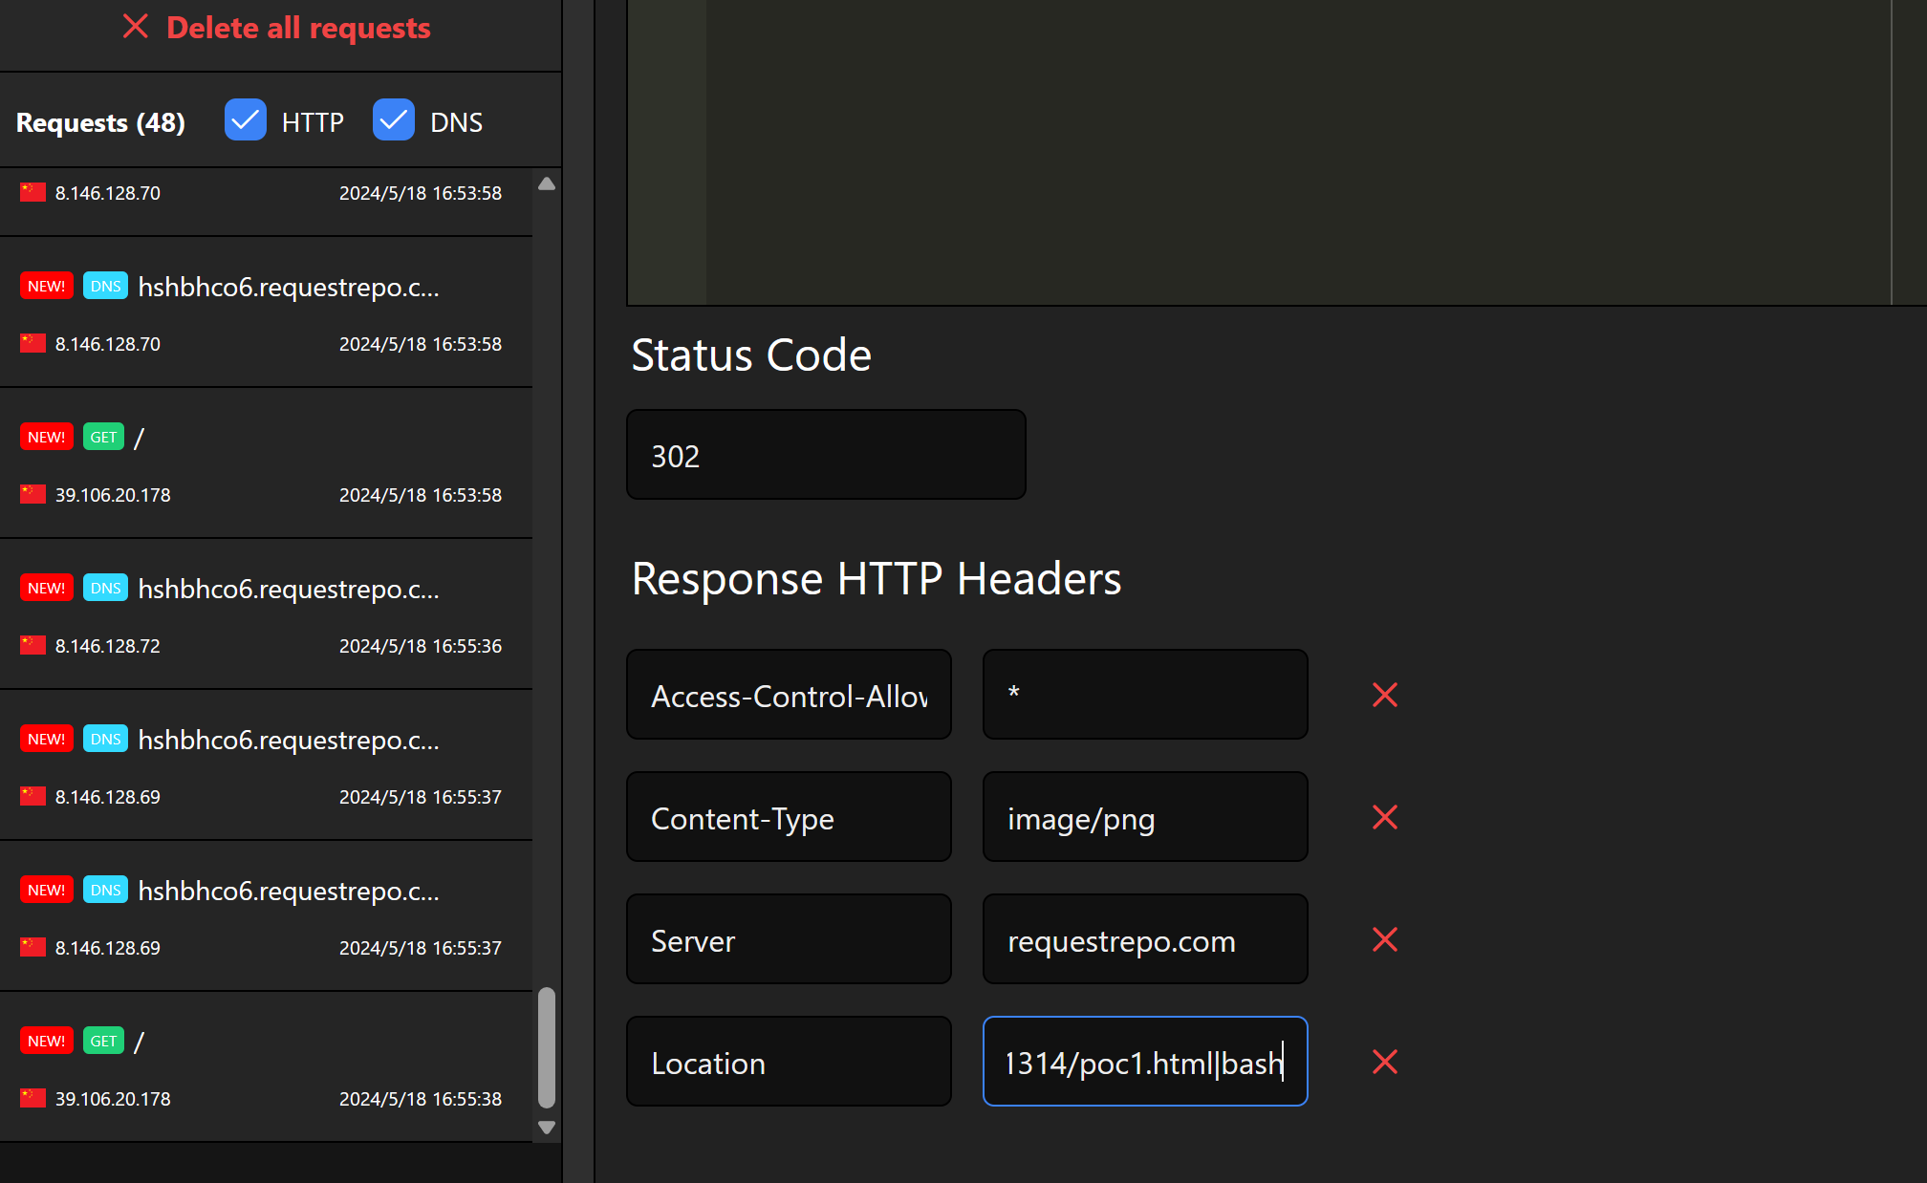
Task: Toggle the DNS filter checkbox
Action: 394,120
